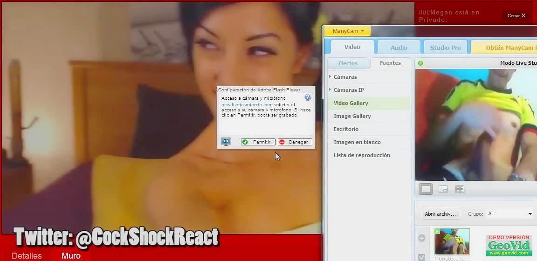The height and width of the screenshot is (261, 537).
Task: Select Image Gallery from sources list
Action: pos(352,116)
